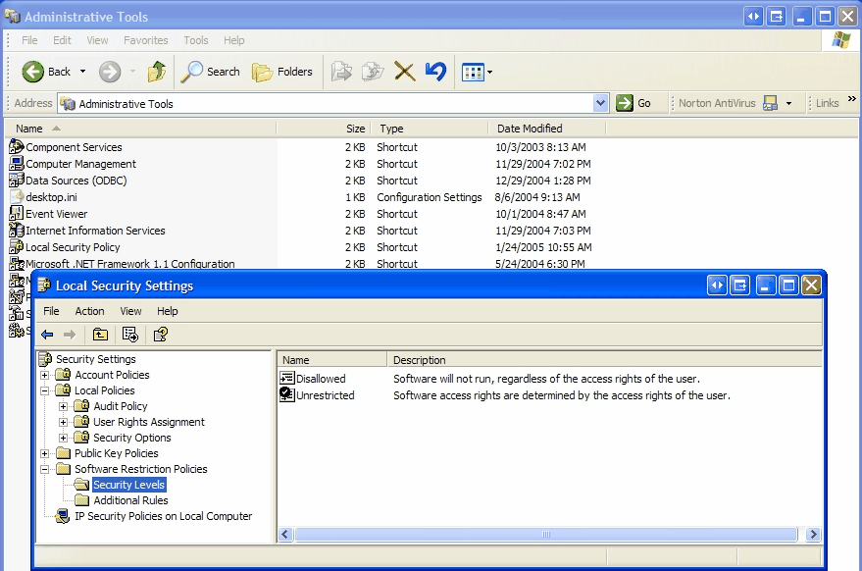Open Help menu in Local Security Settings
The height and width of the screenshot is (571, 862).
[x=167, y=311]
